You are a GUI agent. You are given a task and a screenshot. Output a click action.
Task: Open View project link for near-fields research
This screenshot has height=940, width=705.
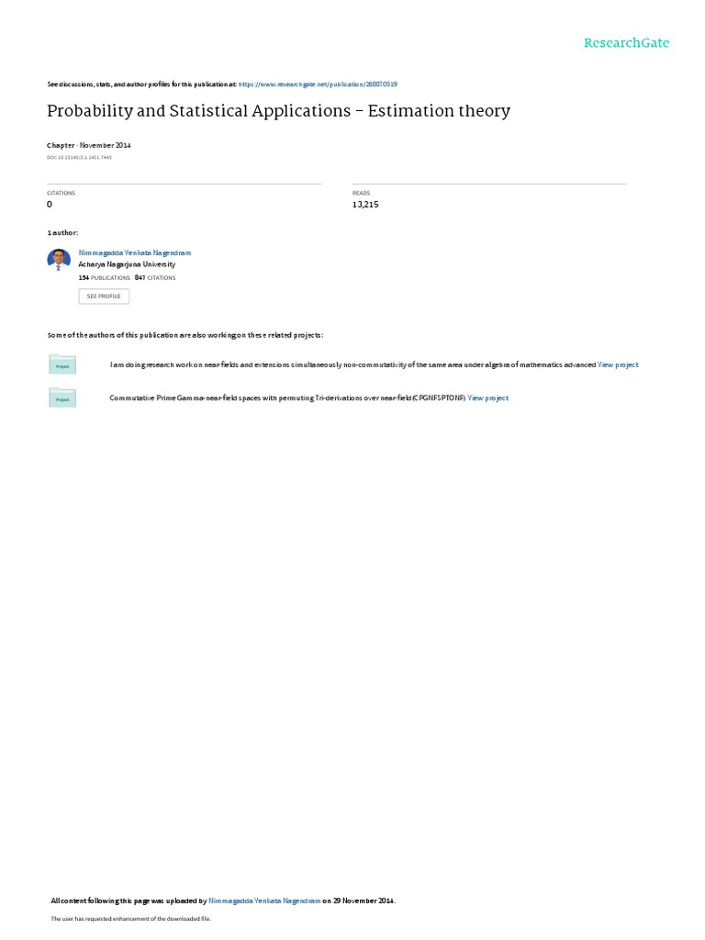[x=618, y=364]
